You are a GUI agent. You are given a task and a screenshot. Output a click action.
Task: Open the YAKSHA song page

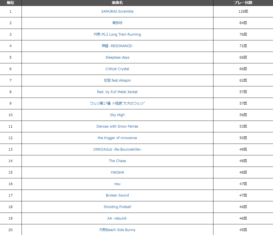tap(117, 172)
